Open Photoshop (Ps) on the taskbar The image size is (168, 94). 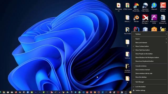tap(40, 92)
